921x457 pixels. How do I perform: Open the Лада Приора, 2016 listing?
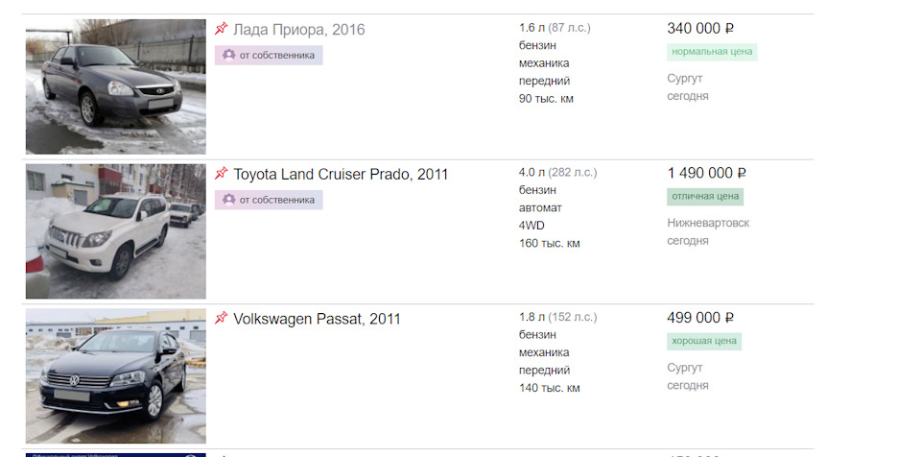click(x=299, y=30)
